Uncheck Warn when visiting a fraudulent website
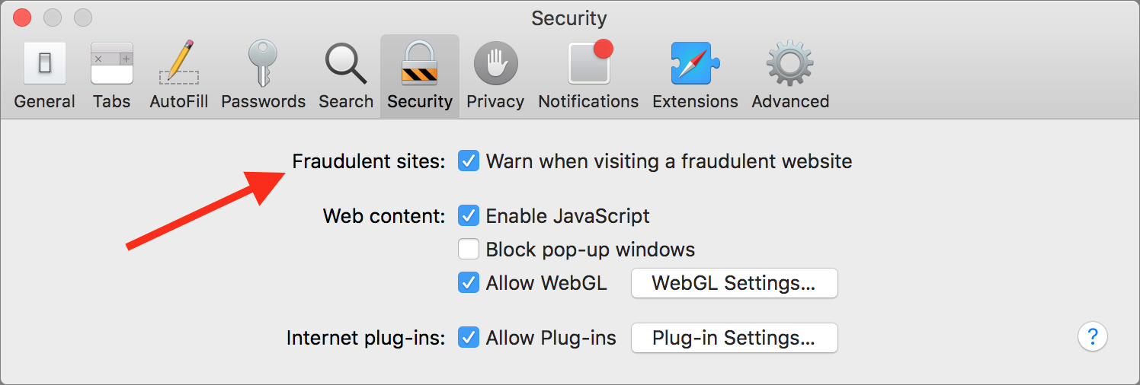1140x385 pixels. tap(469, 161)
